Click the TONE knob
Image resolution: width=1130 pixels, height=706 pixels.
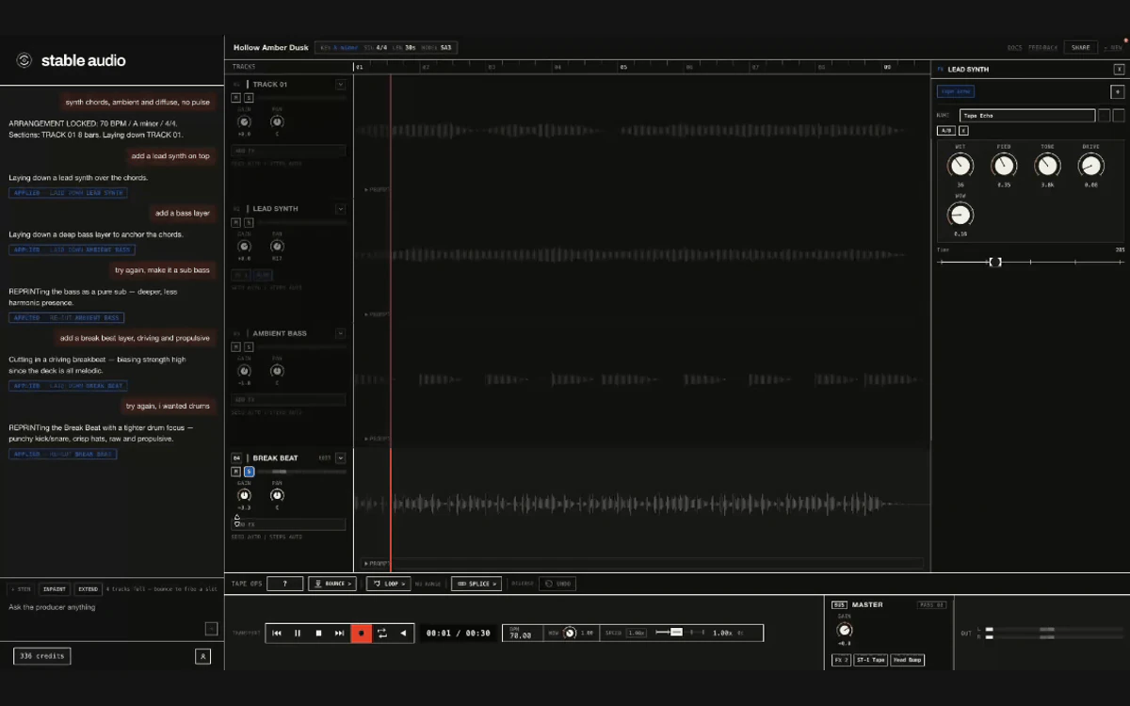coord(1047,166)
